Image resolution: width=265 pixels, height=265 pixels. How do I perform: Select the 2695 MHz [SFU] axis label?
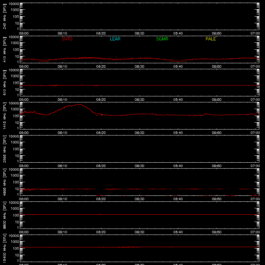click(x=4, y=149)
